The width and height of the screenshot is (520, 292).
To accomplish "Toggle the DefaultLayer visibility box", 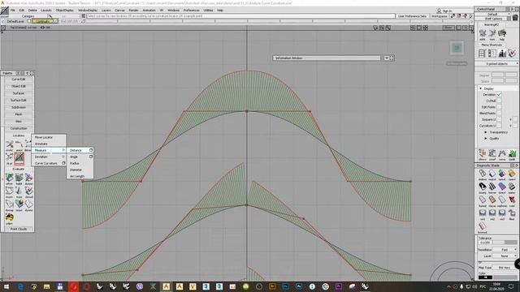I will coord(29,21).
